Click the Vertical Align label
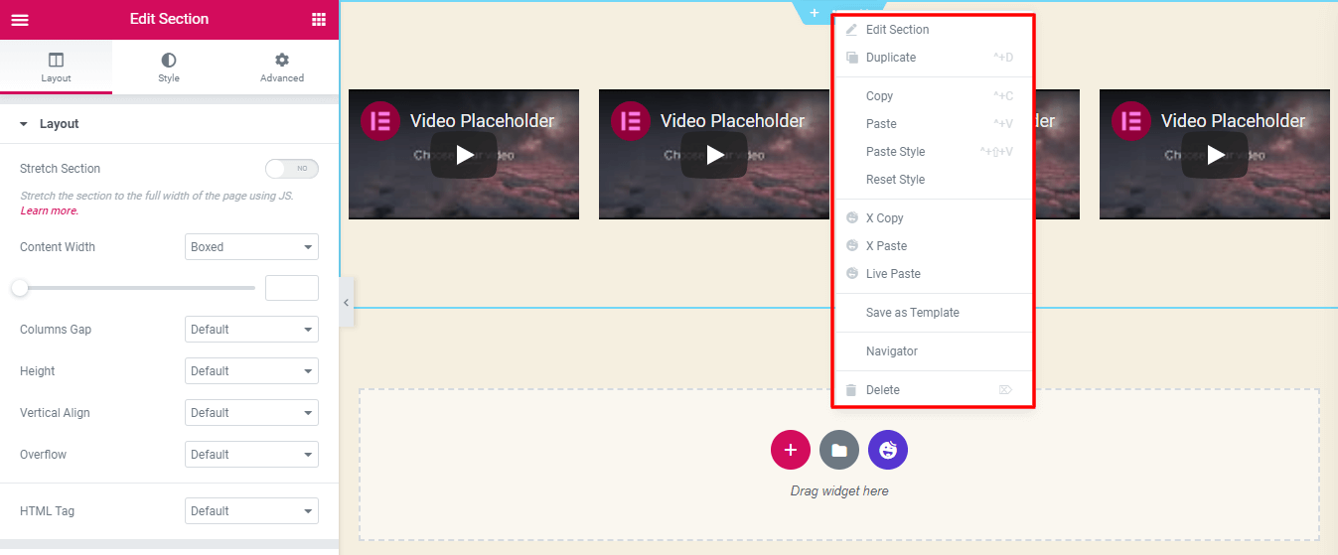Image resolution: width=1338 pixels, height=555 pixels. [55, 413]
